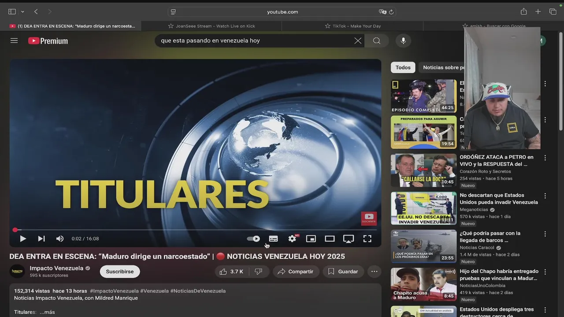Go back to the previous page
The height and width of the screenshot is (317, 564).
coord(36,12)
